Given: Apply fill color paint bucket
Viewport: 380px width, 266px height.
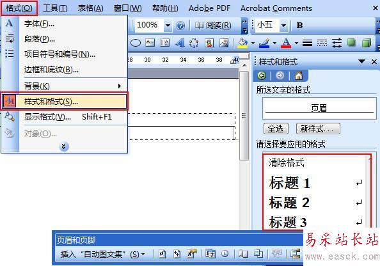Looking at the screenshot, I should (242, 43).
